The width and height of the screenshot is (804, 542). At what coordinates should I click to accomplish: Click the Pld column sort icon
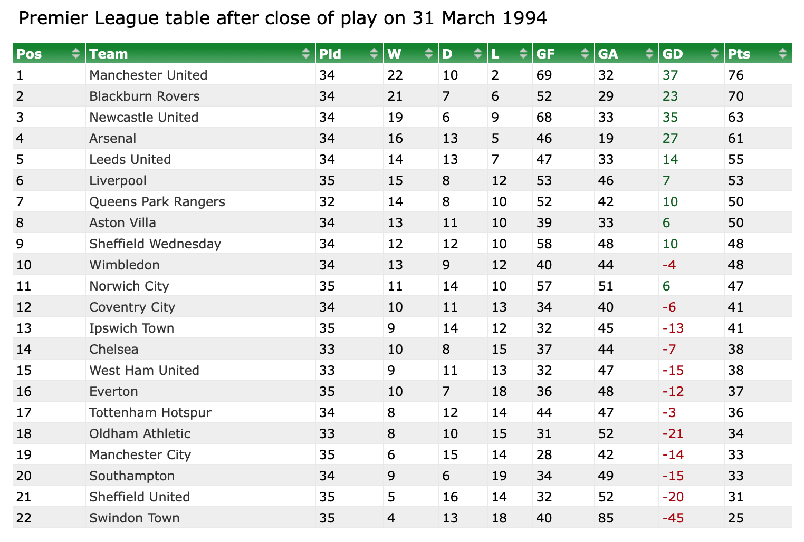click(x=374, y=53)
